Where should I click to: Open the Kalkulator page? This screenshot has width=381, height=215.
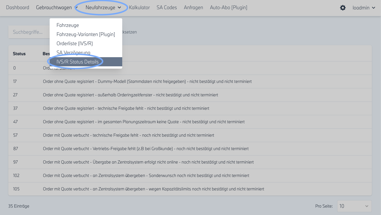139,7
